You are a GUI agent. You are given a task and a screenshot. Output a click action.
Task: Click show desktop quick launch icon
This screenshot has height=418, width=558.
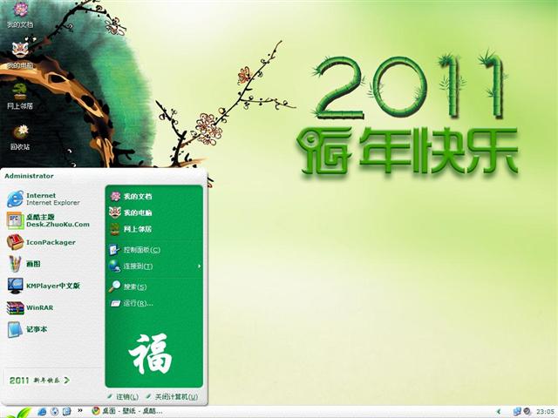[x=67, y=412]
